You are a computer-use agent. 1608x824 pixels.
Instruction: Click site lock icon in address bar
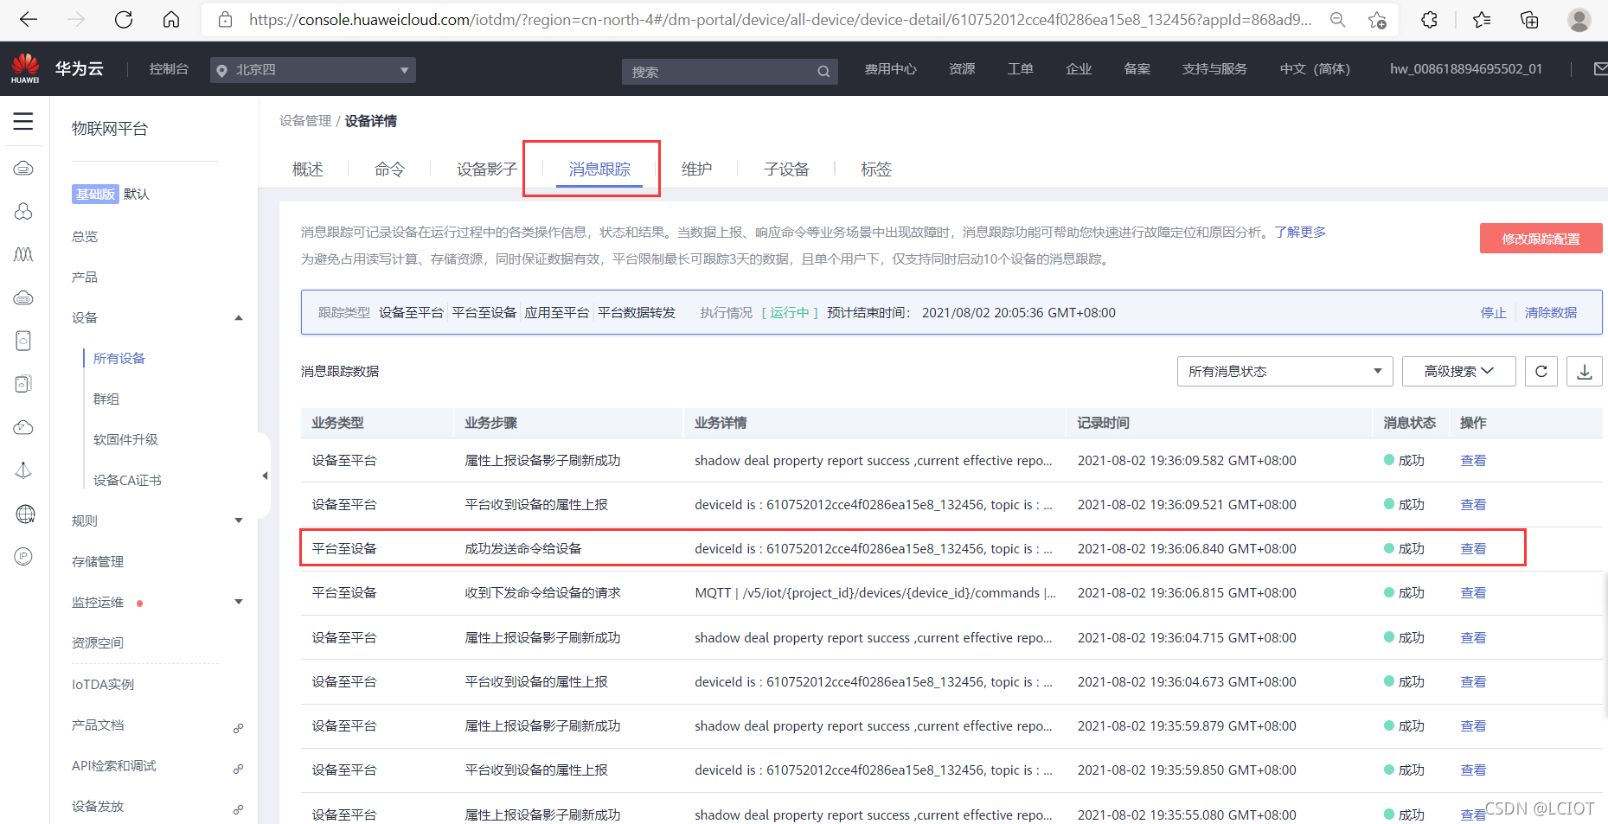pyautogui.click(x=226, y=19)
